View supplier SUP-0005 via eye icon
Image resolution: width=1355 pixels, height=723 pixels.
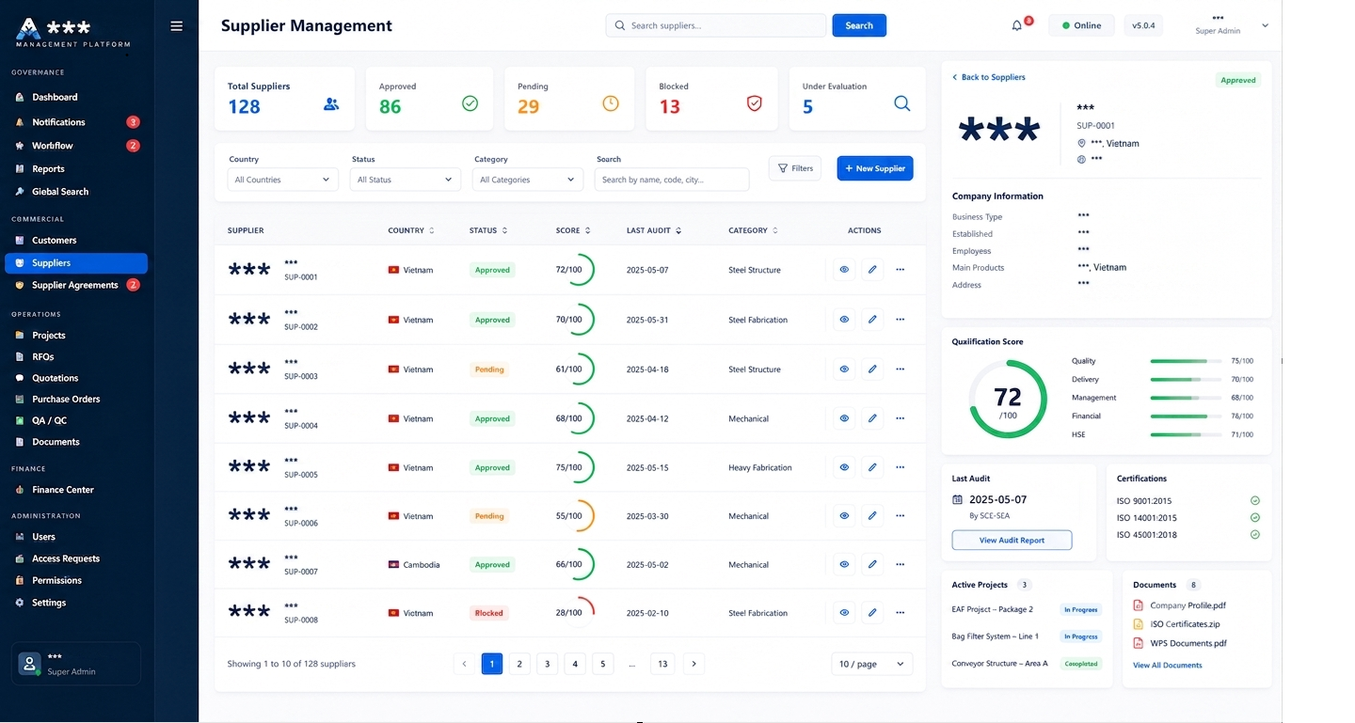[x=844, y=467]
